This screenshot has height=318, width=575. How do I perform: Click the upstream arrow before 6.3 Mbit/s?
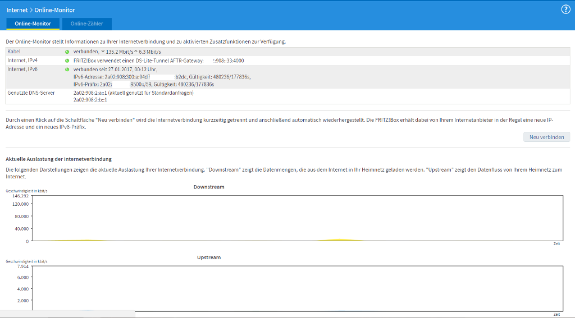(135, 52)
